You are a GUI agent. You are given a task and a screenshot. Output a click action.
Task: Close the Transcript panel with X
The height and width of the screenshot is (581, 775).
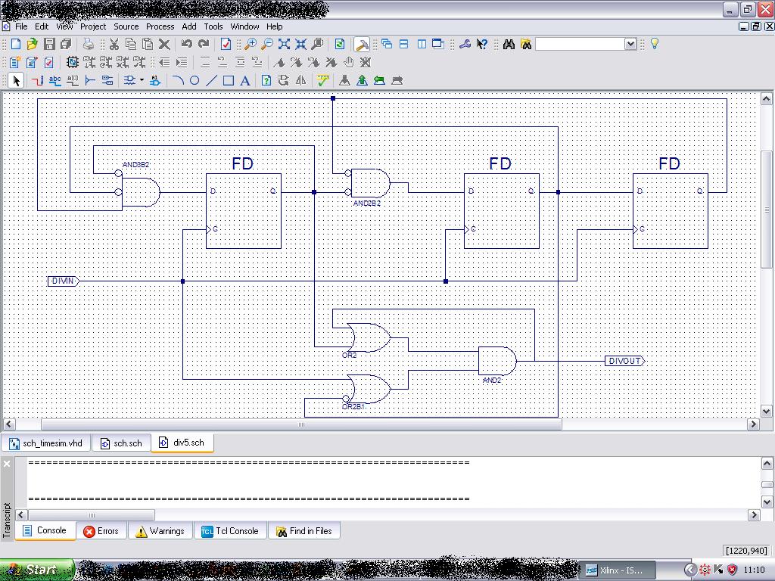tap(7, 464)
